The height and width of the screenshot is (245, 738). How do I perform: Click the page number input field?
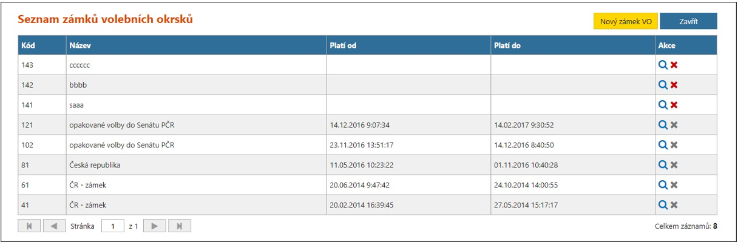point(113,226)
